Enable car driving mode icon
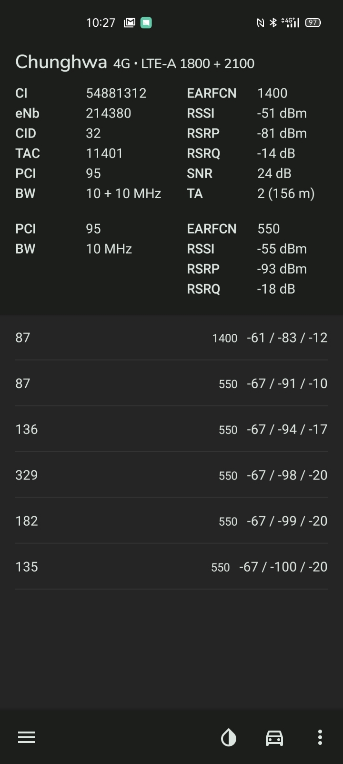Image resolution: width=343 pixels, height=764 pixels. (x=274, y=737)
